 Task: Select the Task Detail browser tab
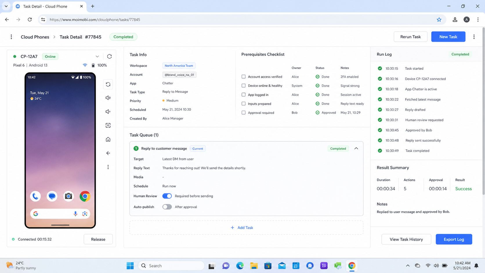tap(49, 6)
